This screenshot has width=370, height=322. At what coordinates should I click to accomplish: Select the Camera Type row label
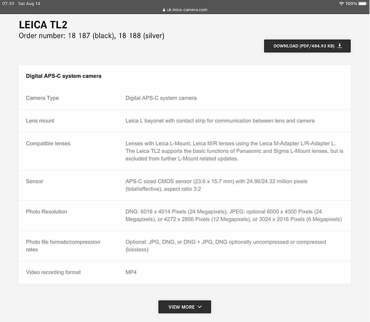42,98
